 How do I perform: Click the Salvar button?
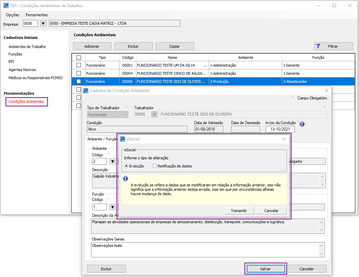[265, 269]
